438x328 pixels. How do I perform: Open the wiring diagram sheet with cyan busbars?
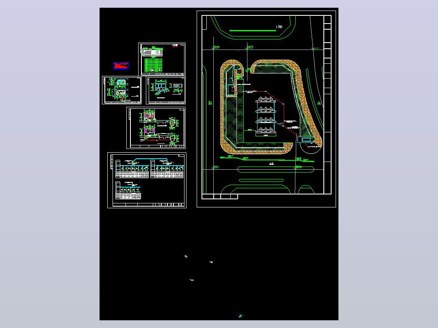point(147,180)
